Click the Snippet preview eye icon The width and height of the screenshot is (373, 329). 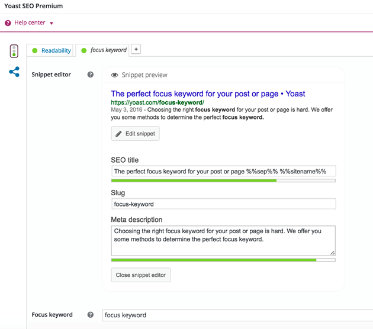coord(114,75)
